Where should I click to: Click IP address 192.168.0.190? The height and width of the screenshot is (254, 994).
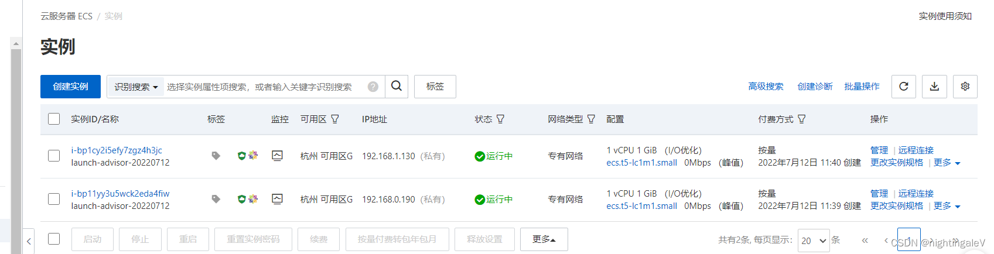[388, 200]
